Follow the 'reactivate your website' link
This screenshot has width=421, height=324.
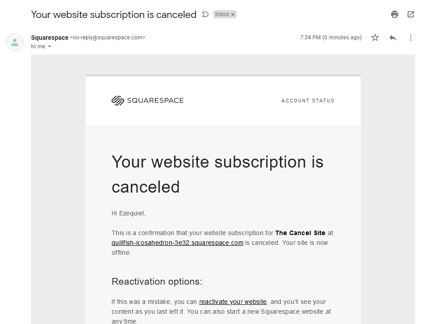point(233,302)
